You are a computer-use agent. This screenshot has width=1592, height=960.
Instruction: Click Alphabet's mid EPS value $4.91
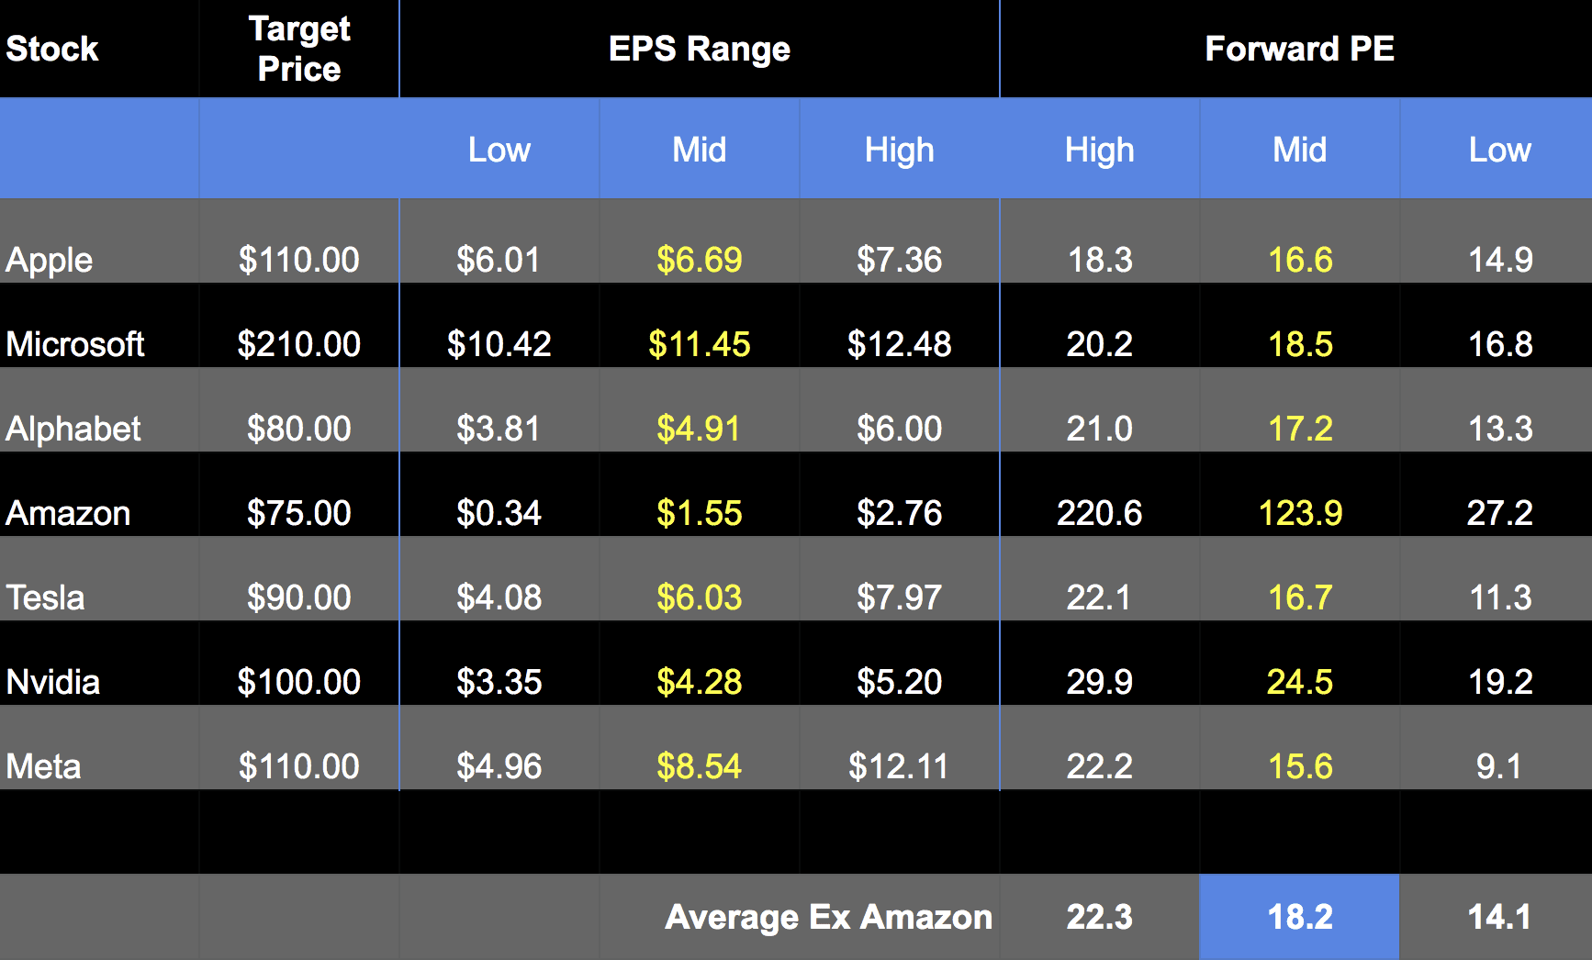(699, 429)
